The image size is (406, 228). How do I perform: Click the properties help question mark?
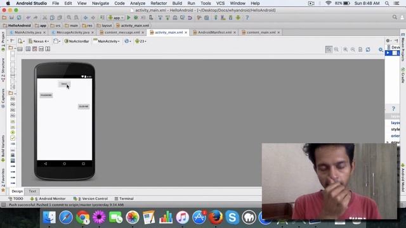click(x=393, y=108)
